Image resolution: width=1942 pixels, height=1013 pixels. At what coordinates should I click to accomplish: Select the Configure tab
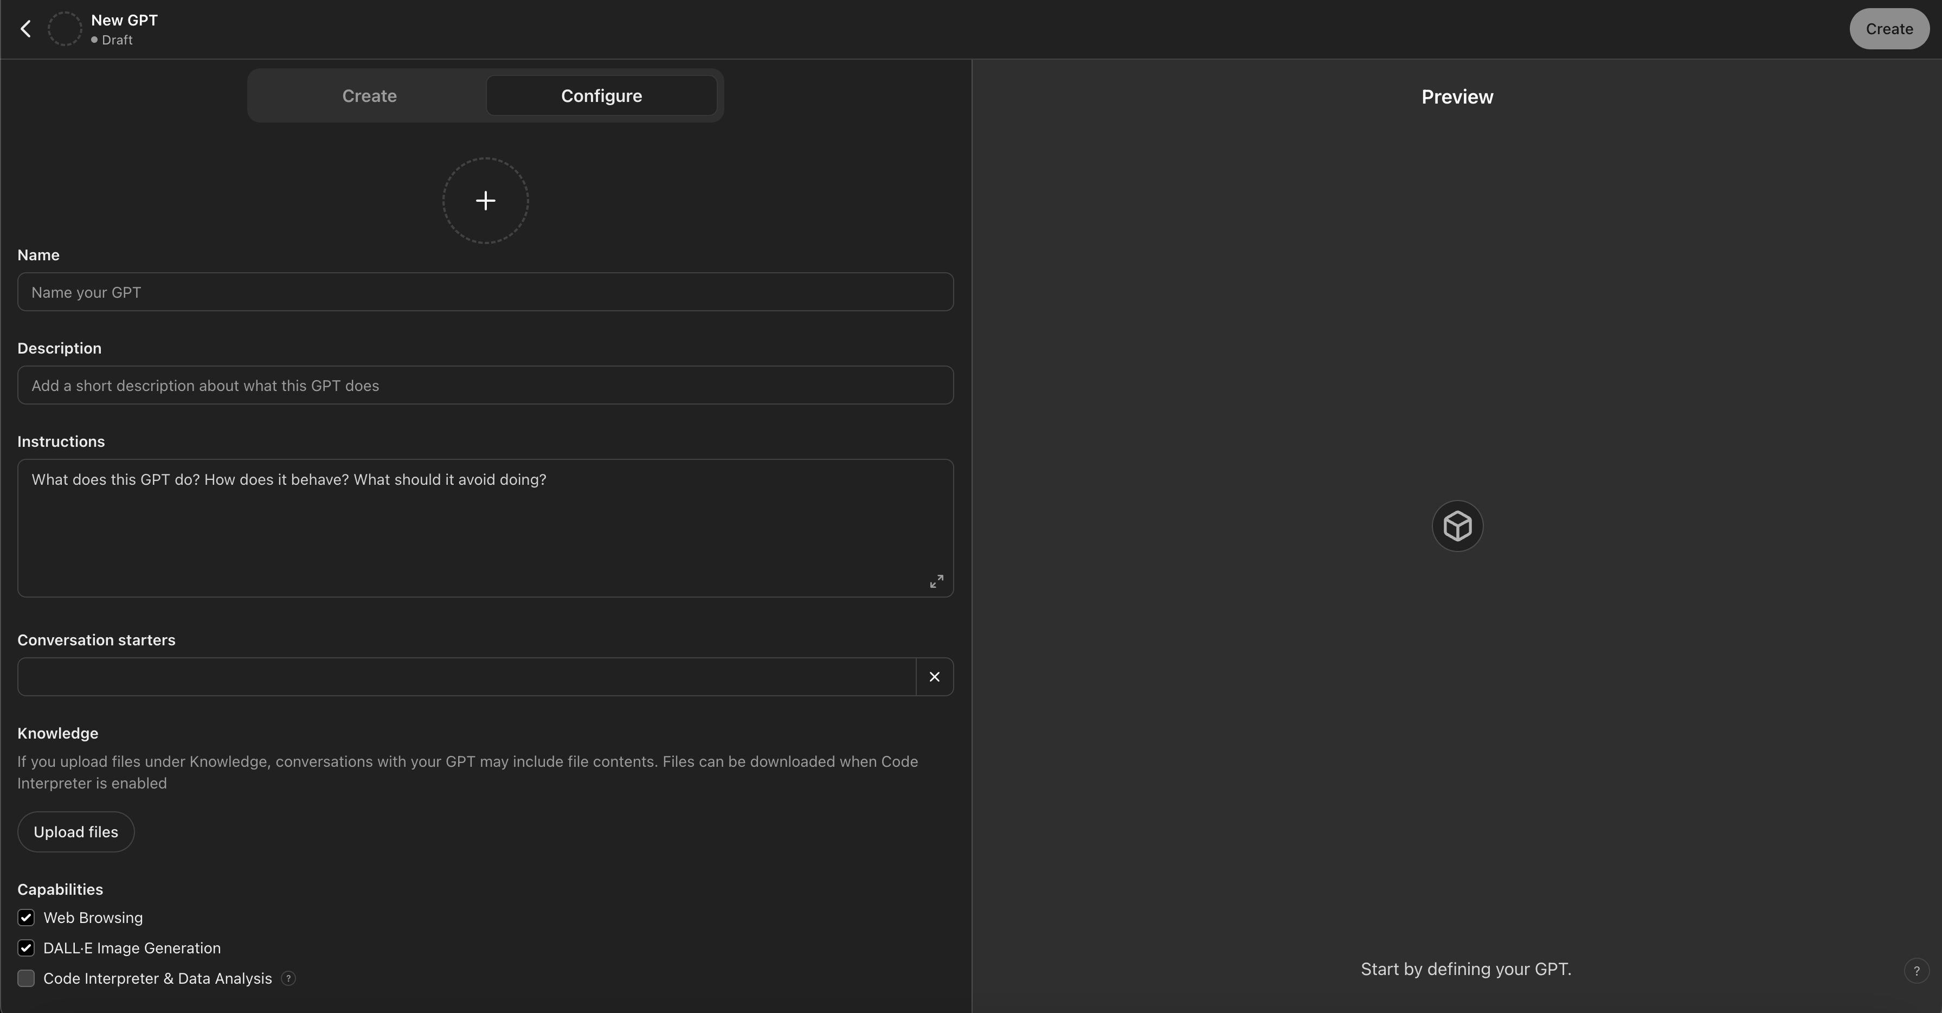pos(602,96)
